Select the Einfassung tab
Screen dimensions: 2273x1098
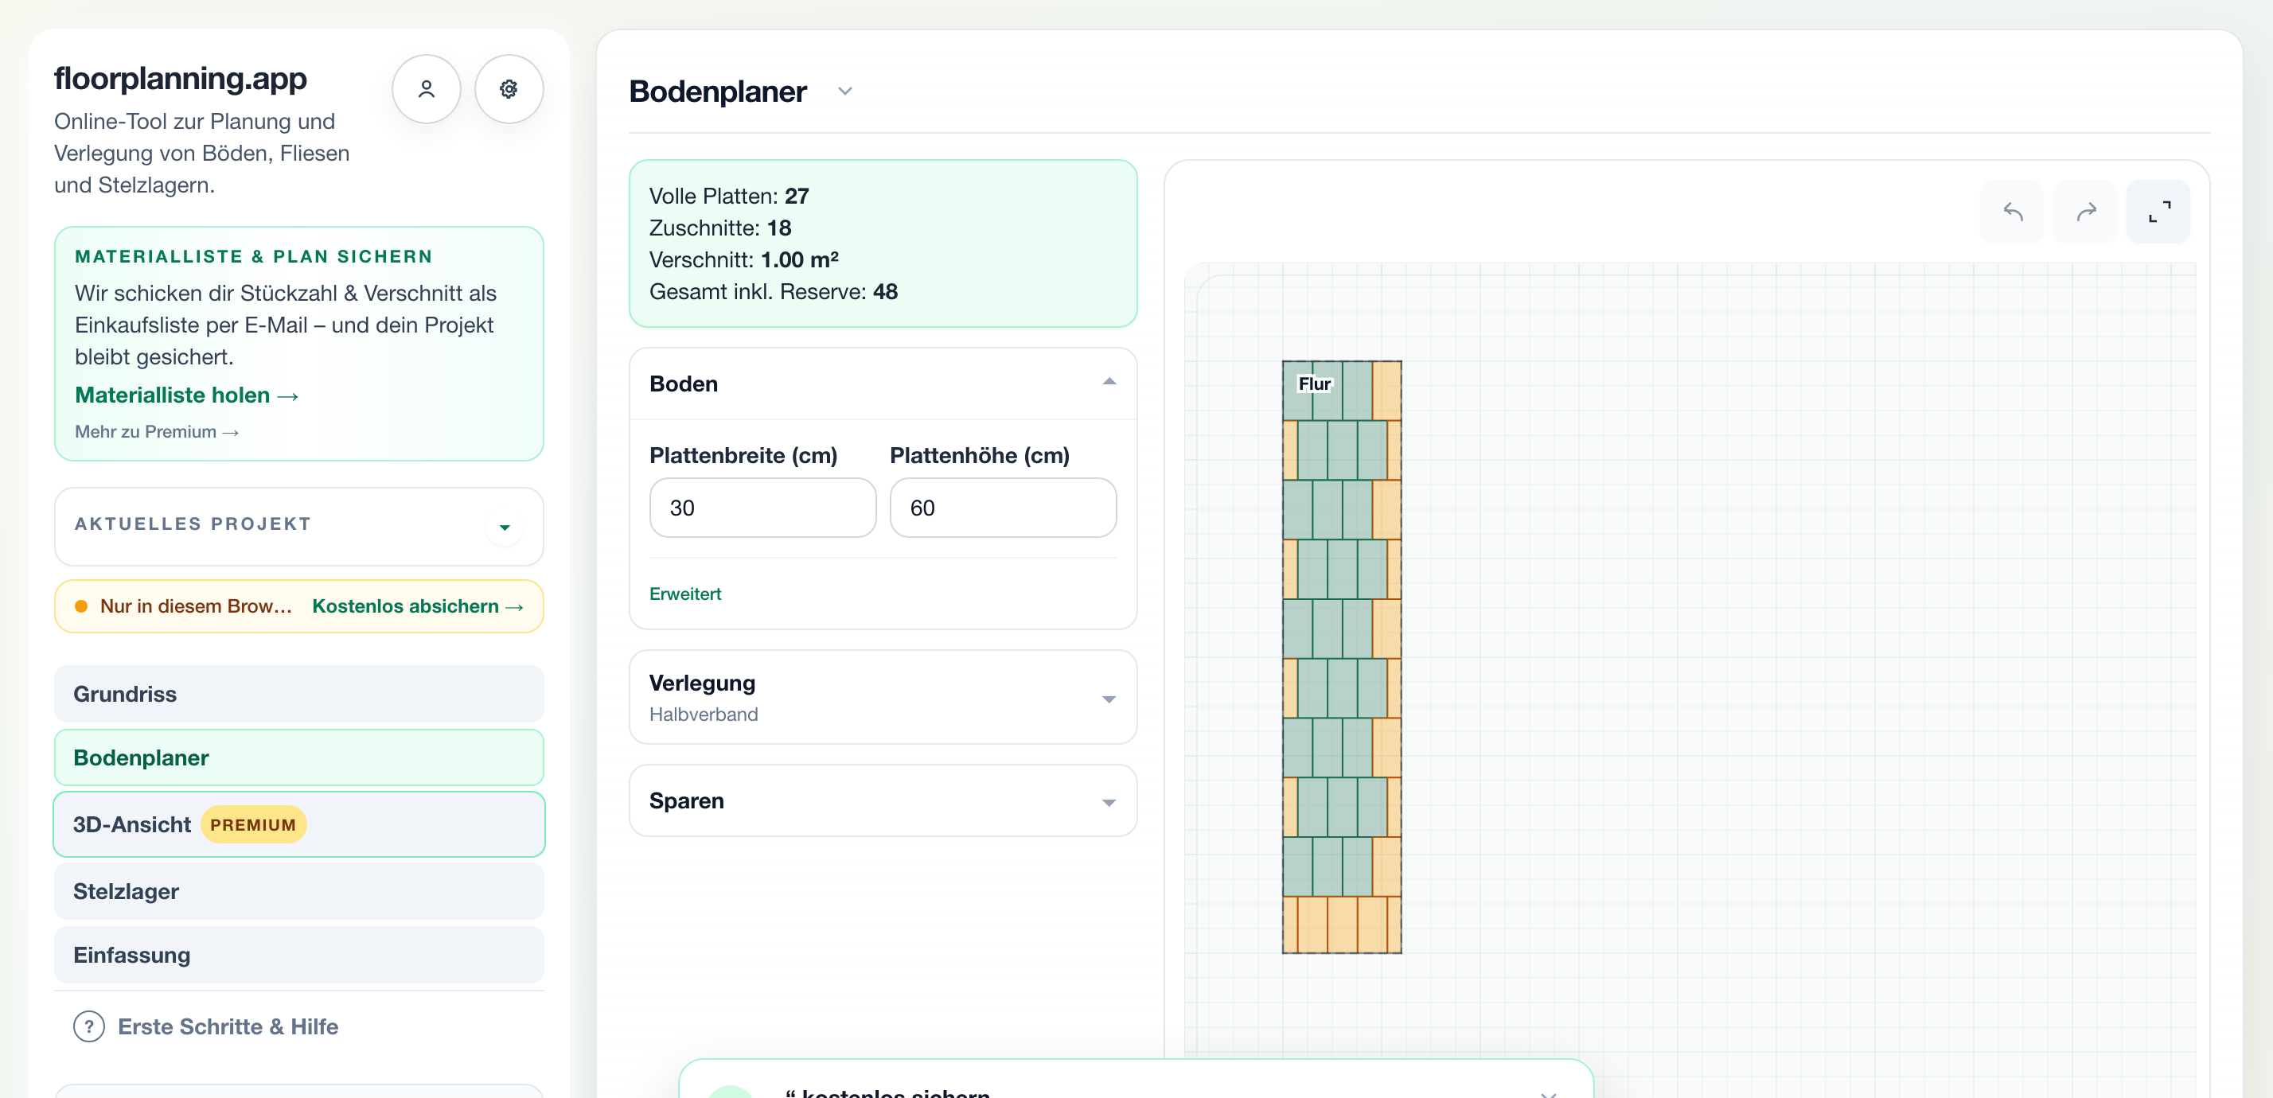(299, 955)
